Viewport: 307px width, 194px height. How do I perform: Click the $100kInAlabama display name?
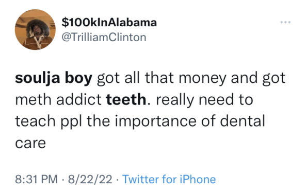109,22
